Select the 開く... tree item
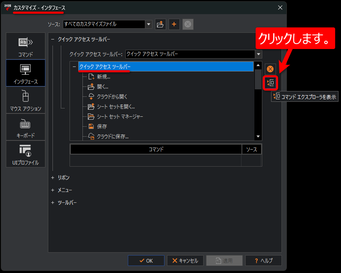The image size is (341, 273). click(103, 86)
